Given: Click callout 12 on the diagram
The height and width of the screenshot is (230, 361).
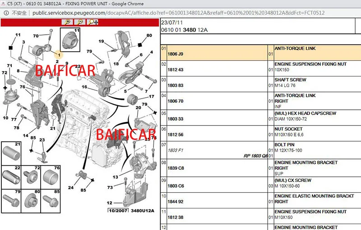Looking at the screenshot, I should click(109, 203).
